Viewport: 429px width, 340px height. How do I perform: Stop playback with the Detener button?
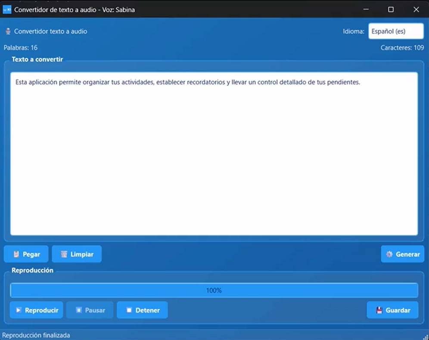[x=142, y=310]
